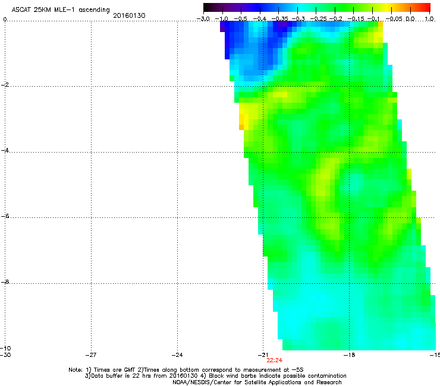This screenshot has width=440, height=386.
Task: Click the color bar label '-0.5'
Action: coord(240,19)
